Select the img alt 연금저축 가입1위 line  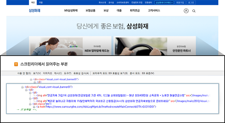click(124, 96)
